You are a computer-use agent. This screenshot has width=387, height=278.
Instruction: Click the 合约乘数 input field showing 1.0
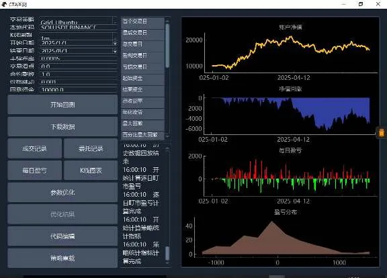click(79, 74)
